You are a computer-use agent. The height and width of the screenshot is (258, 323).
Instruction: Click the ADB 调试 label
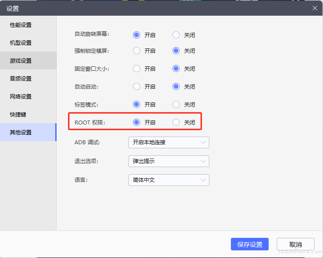87,142
